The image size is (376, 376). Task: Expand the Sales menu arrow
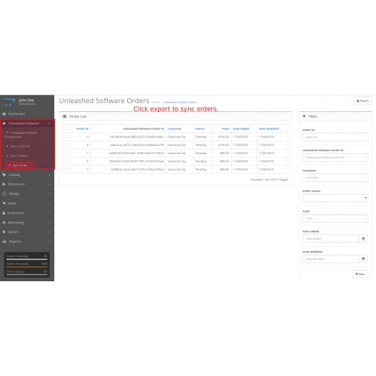pos(50,203)
